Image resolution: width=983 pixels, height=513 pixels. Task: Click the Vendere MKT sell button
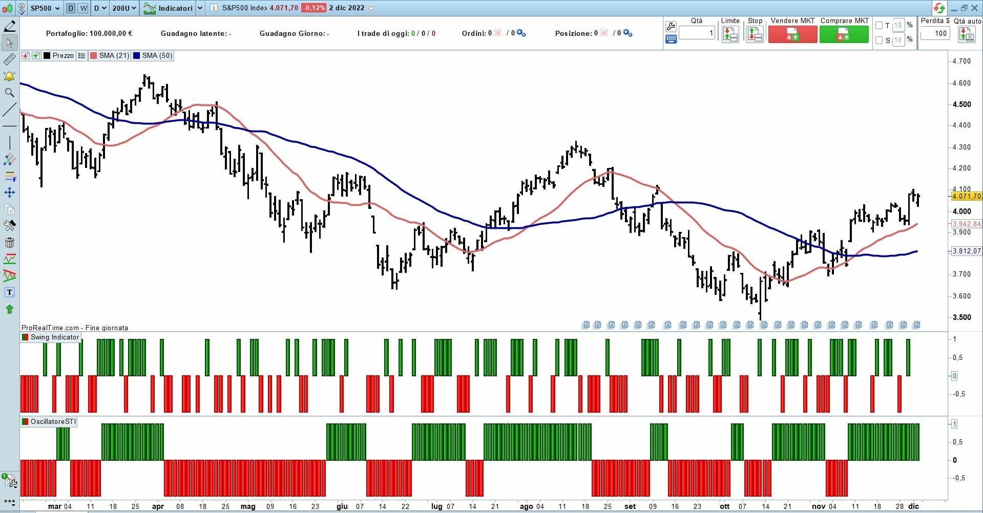[792, 34]
